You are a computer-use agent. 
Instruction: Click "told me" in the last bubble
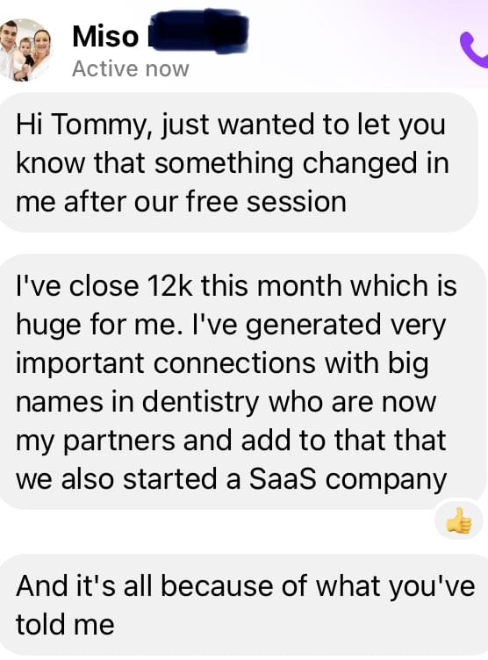click(65, 624)
